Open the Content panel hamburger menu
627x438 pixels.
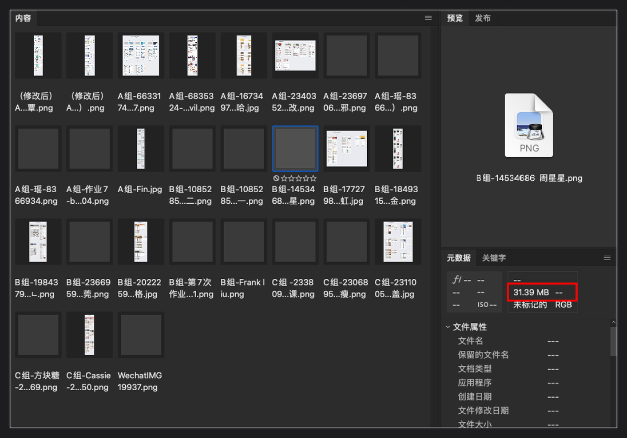click(x=428, y=18)
